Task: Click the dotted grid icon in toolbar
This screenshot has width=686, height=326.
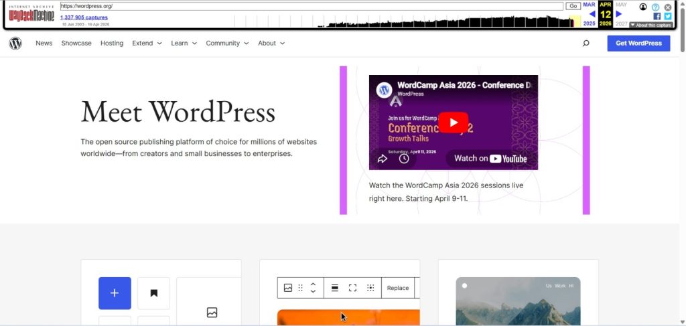Action: tap(370, 288)
